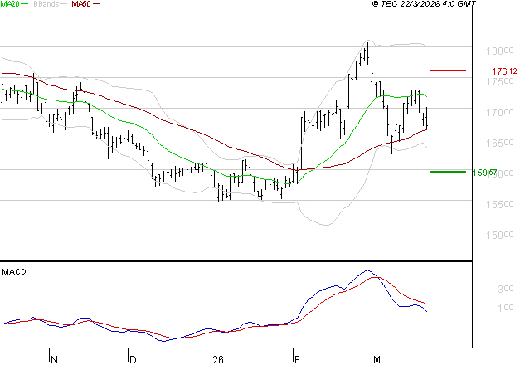Viewport: 520px width, 365px height.
Task: Click the 15000 price axis label
Action: coord(500,236)
